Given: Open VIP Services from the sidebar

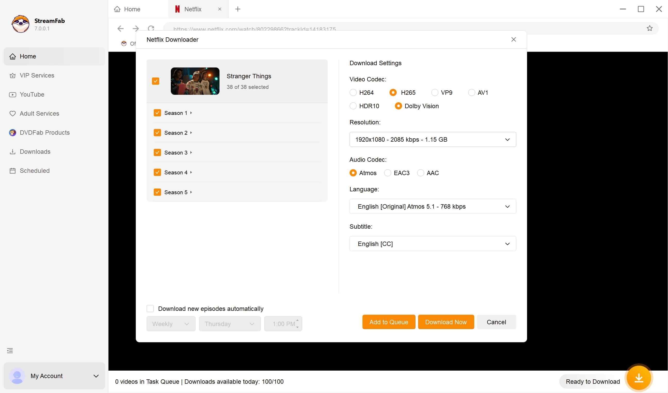Looking at the screenshot, I should click(x=37, y=75).
